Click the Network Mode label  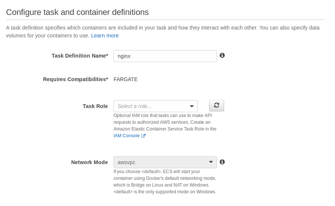pyautogui.click(x=89, y=162)
